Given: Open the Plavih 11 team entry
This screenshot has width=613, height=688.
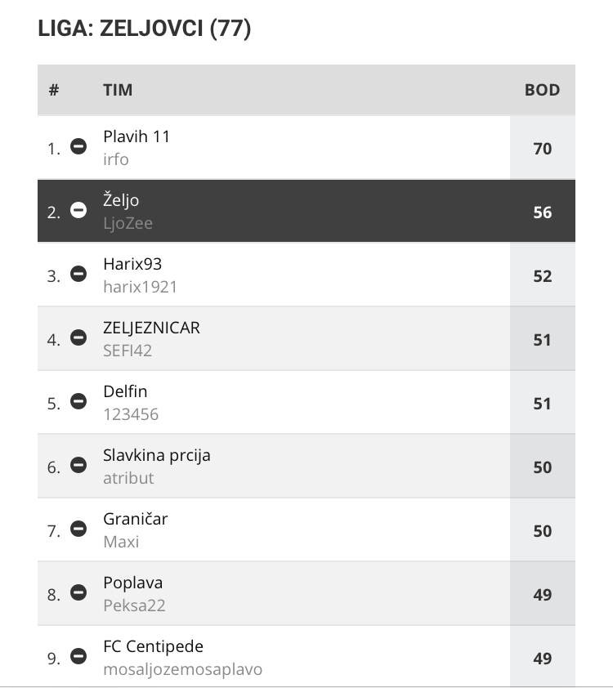Looking at the screenshot, I should pyautogui.click(x=136, y=136).
